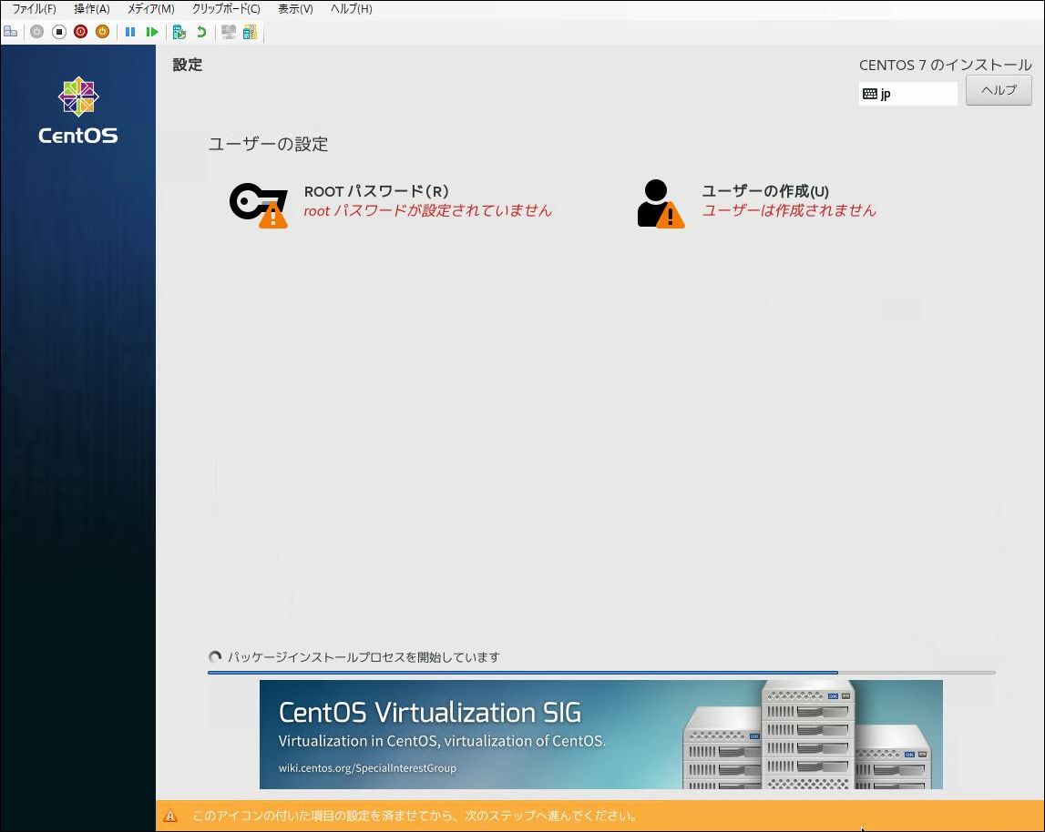Viewport: 1045px width, 832px height.
Task: Click the snapshot/media toolbar icon
Action: pyautogui.click(x=179, y=31)
